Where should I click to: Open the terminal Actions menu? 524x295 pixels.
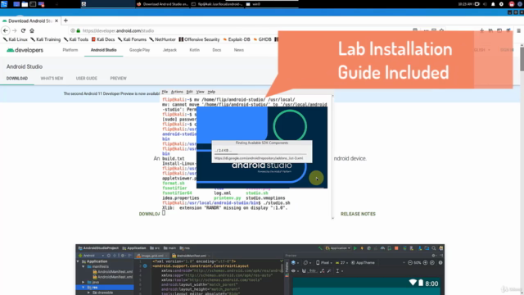[177, 92]
